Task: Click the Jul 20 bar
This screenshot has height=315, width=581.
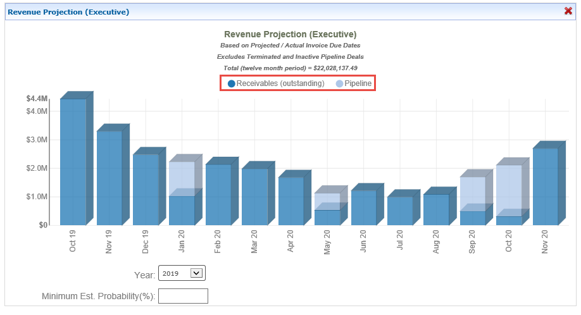Action: 400,211
